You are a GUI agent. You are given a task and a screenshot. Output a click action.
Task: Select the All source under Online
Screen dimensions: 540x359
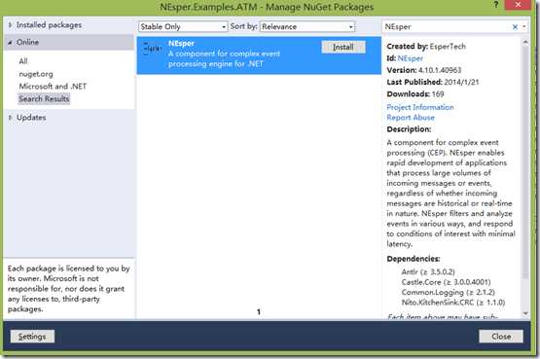coord(23,61)
